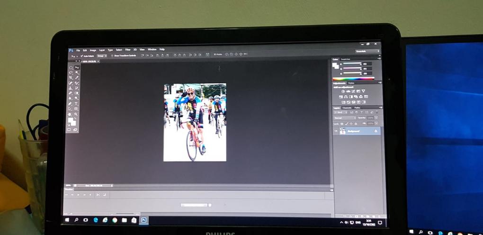The image size is (483, 235).
Task: Open the Auto-Select Group dropdown
Action: [102, 55]
